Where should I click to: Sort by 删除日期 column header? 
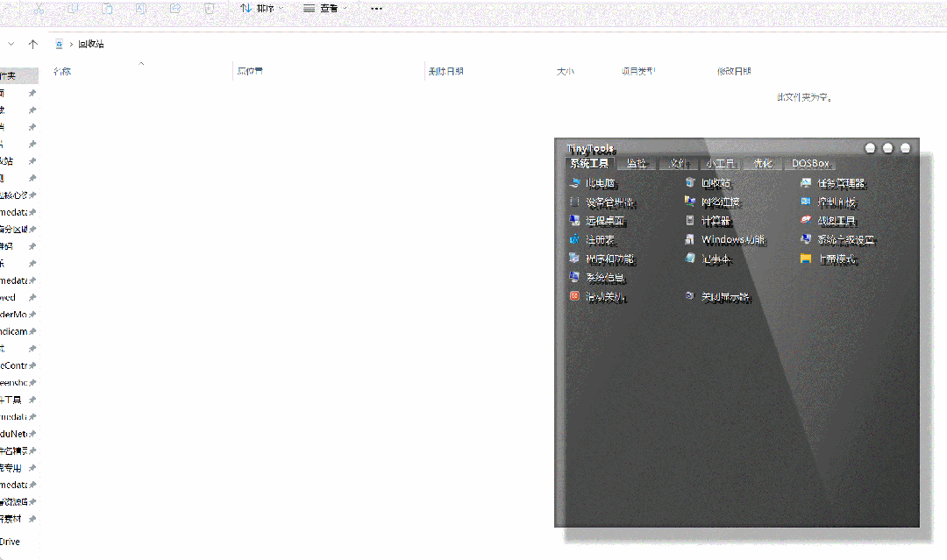pos(445,71)
